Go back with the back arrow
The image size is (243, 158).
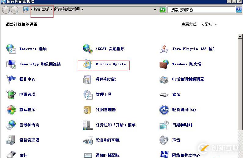pos(6,10)
